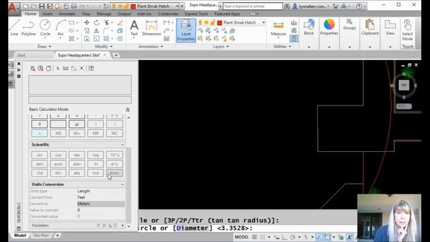Select the Site Plan layout tab

tap(41, 235)
